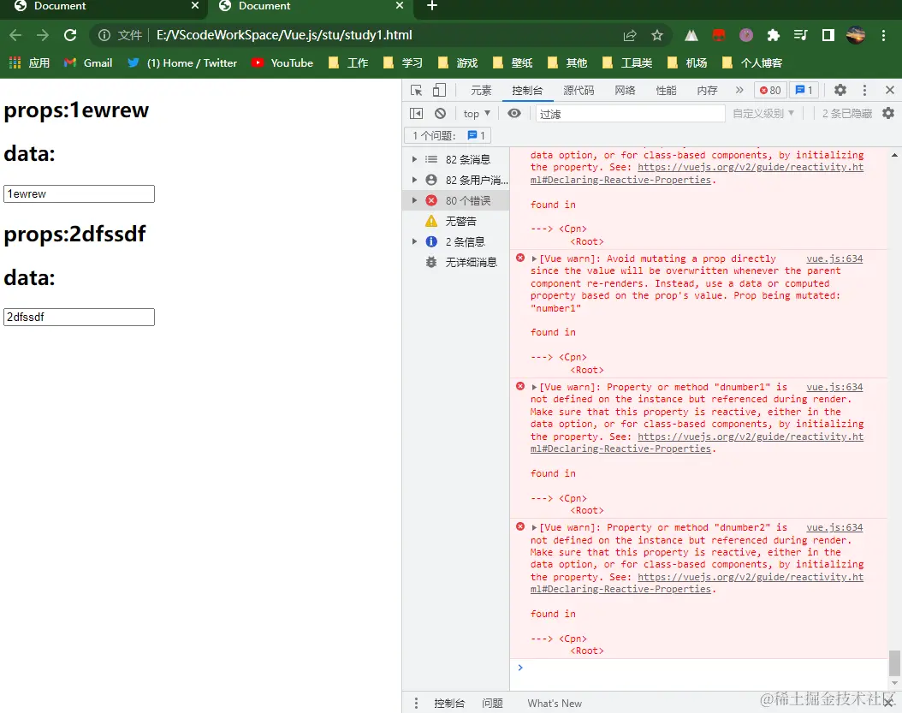The image size is (902, 713).
Task: Open the What's New drawer tab
Action: coord(555,704)
